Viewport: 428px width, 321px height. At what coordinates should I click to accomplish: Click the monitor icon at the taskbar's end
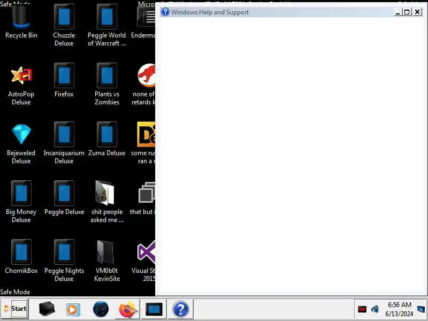422,309
